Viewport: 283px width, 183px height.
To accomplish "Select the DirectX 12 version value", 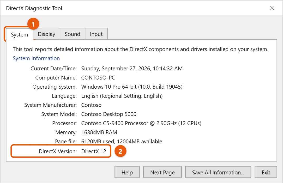I will (94, 151).
